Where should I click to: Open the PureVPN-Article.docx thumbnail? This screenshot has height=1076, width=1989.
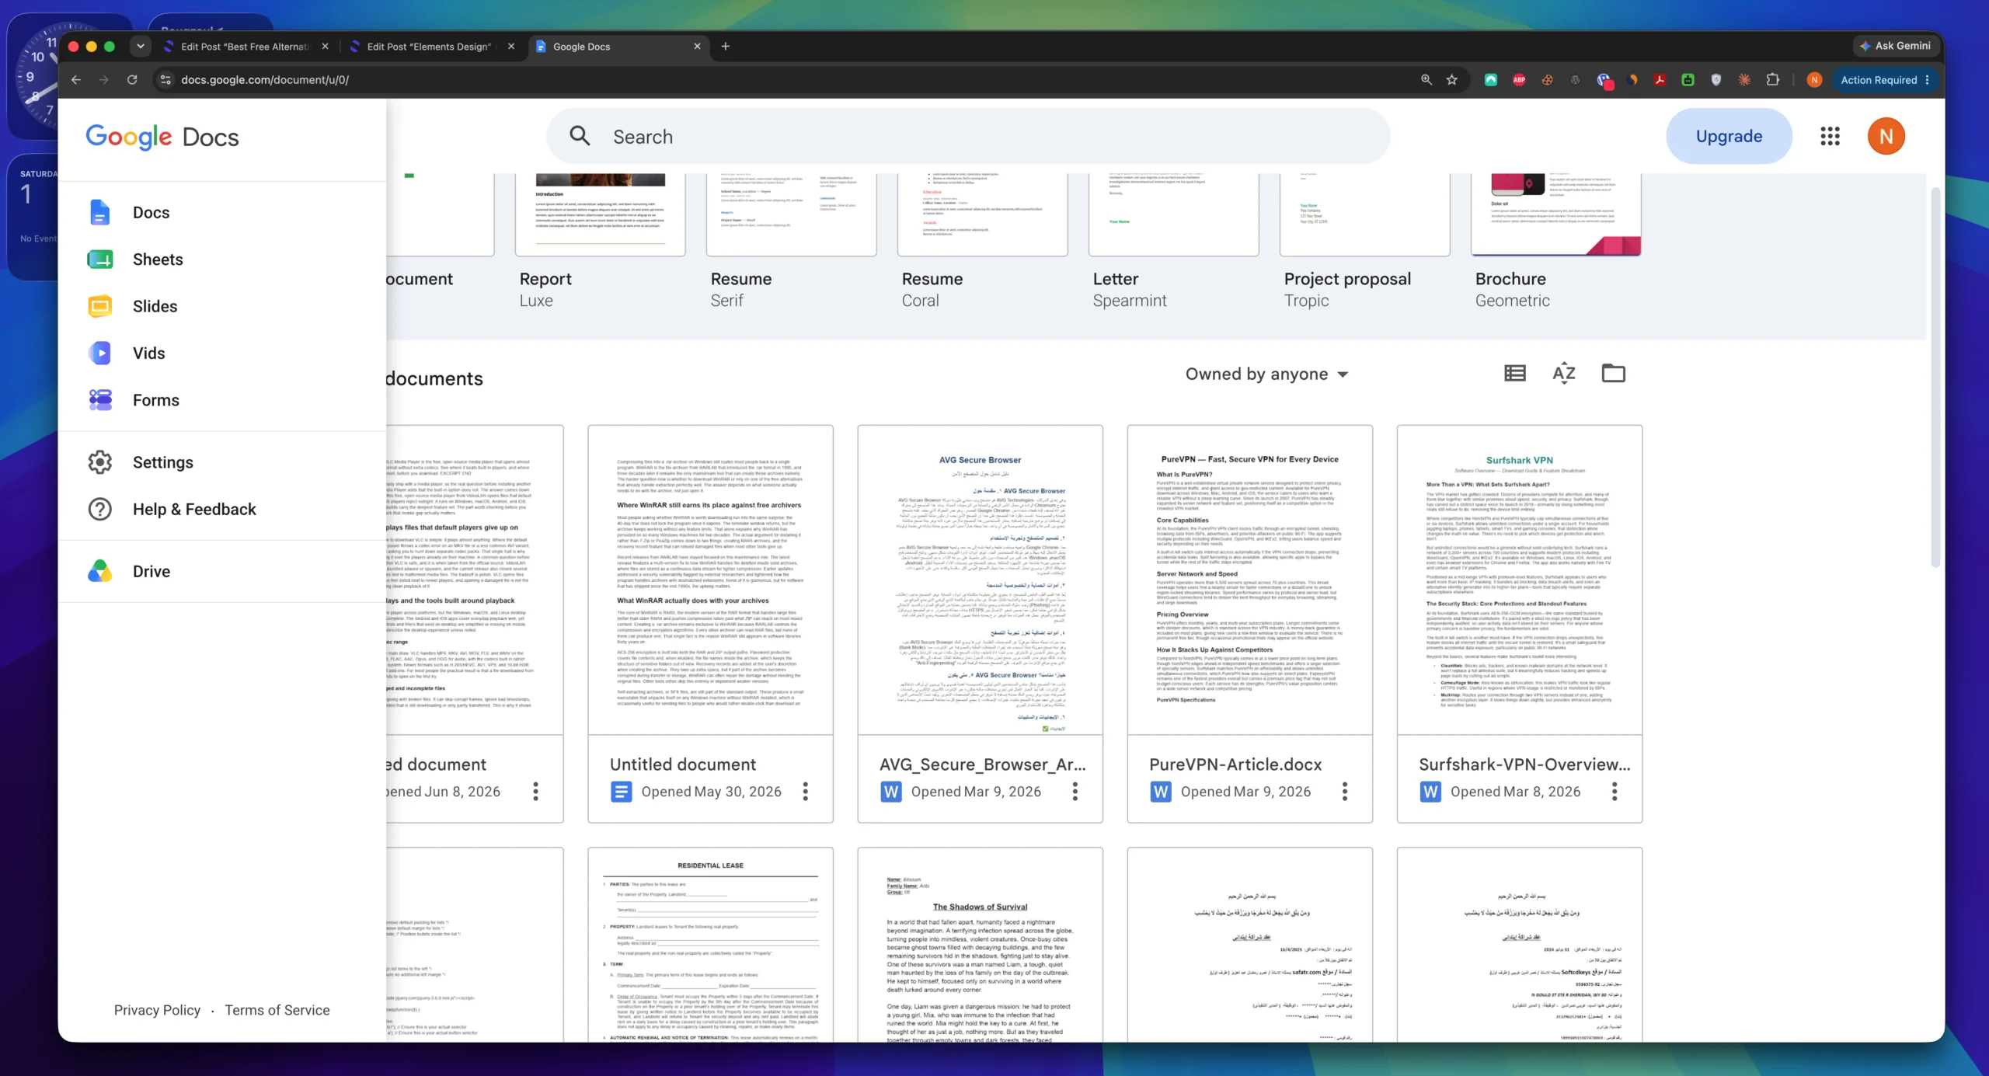tap(1249, 580)
